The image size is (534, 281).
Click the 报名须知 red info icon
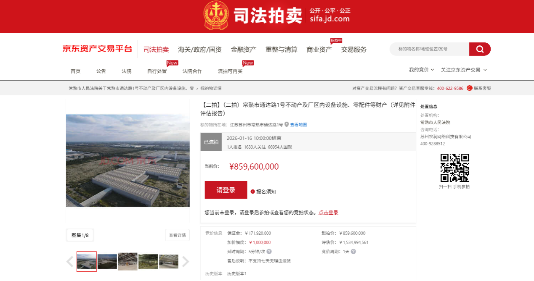pyautogui.click(x=252, y=192)
